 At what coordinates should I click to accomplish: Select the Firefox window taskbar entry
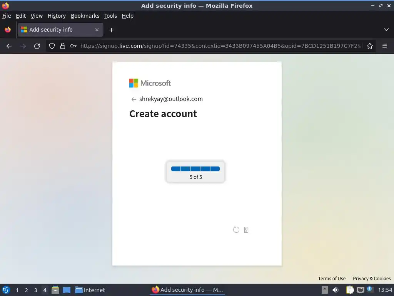187,290
